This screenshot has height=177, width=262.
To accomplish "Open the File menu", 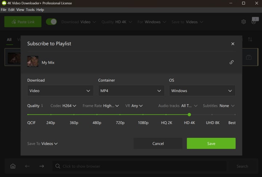I will [x=4, y=10].
